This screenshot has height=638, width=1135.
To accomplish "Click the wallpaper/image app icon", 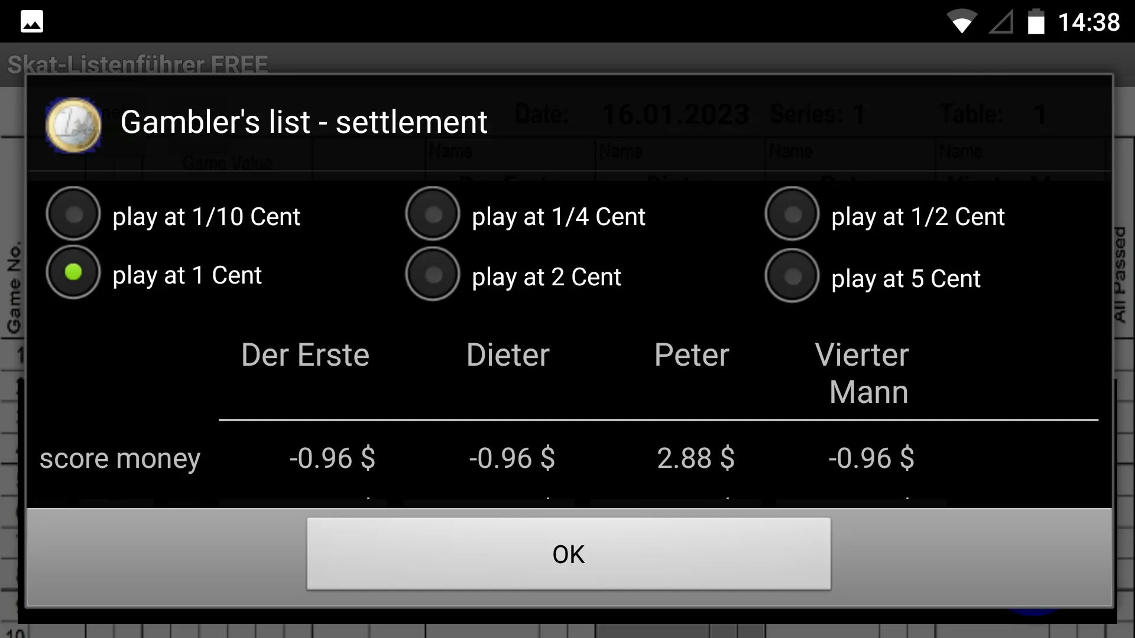I will 32,21.
